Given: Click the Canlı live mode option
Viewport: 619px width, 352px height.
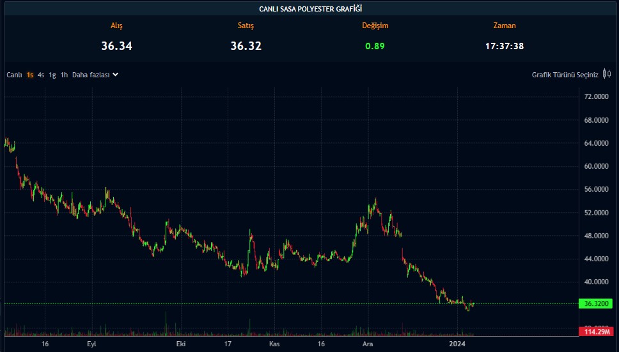Looking at the screenshot, I should pyautogui.click(x=14, y=75).
